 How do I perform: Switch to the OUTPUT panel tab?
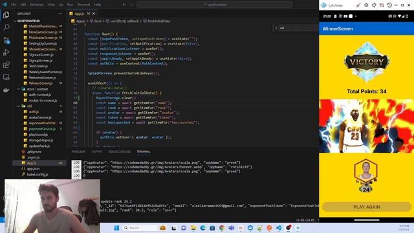[97, 151]
